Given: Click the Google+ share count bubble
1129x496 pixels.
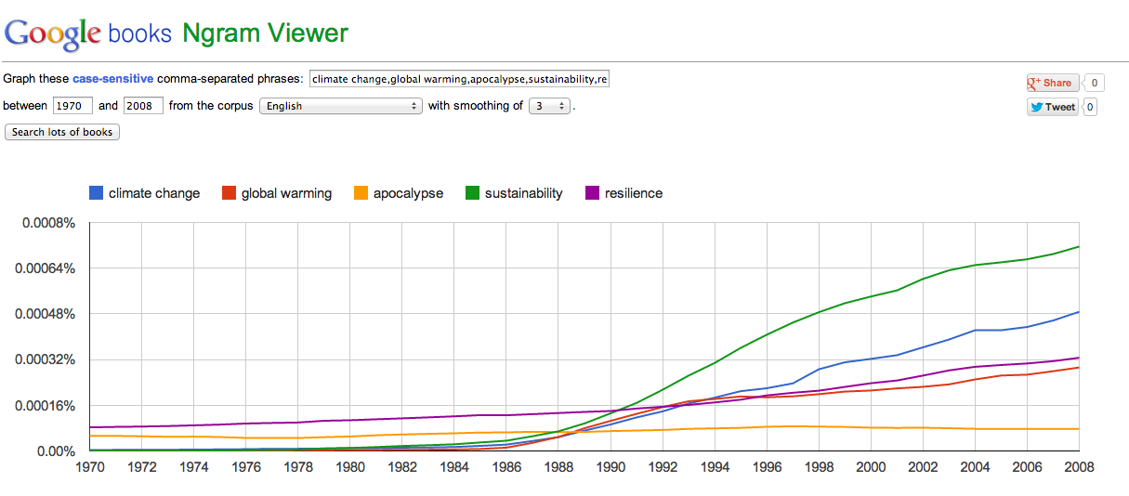Looking at the screenshot, I should click(1095, 83).
